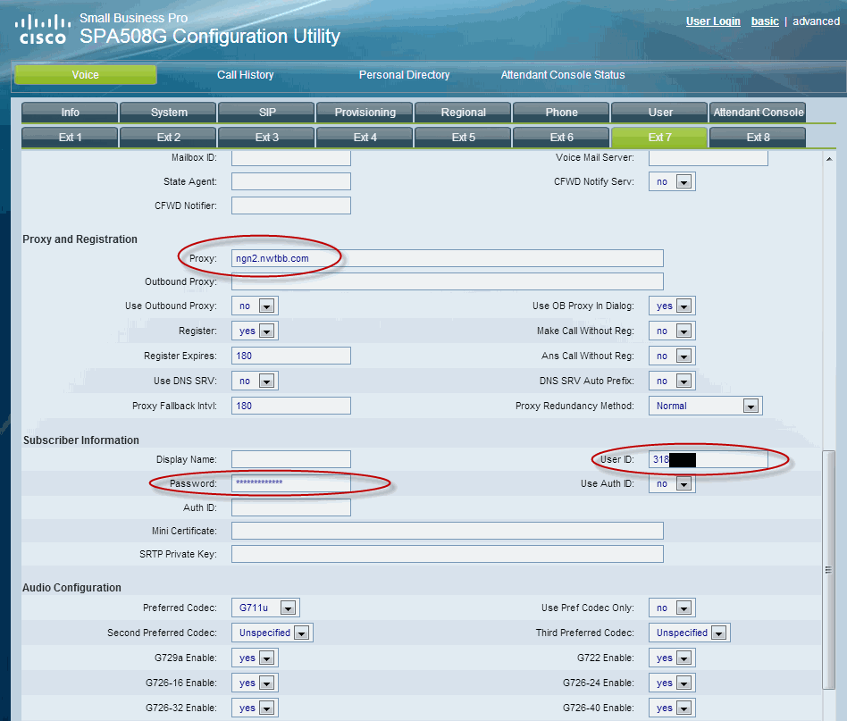Open the G726-32 Enable dropdown
Screen dimensions: 847x721
click(255, 708)
